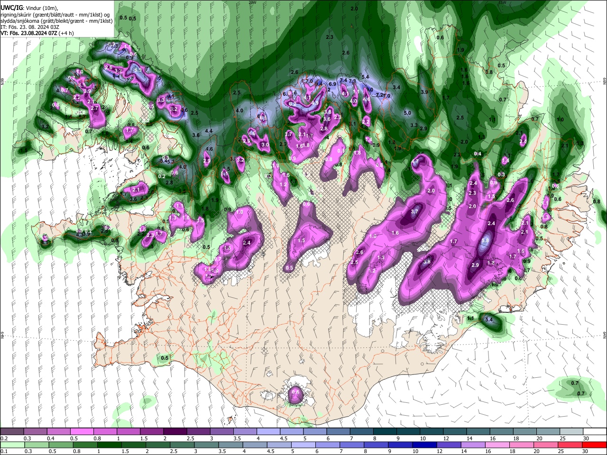Pick darkest purple snow swatch between 2 and 2.5
The width and height of the screenshot is (607, 455).
coord(175,431)
